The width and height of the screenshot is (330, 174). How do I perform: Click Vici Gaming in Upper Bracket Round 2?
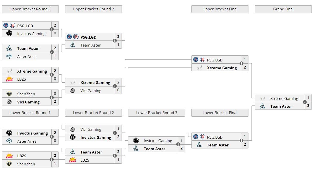(91, 91)
